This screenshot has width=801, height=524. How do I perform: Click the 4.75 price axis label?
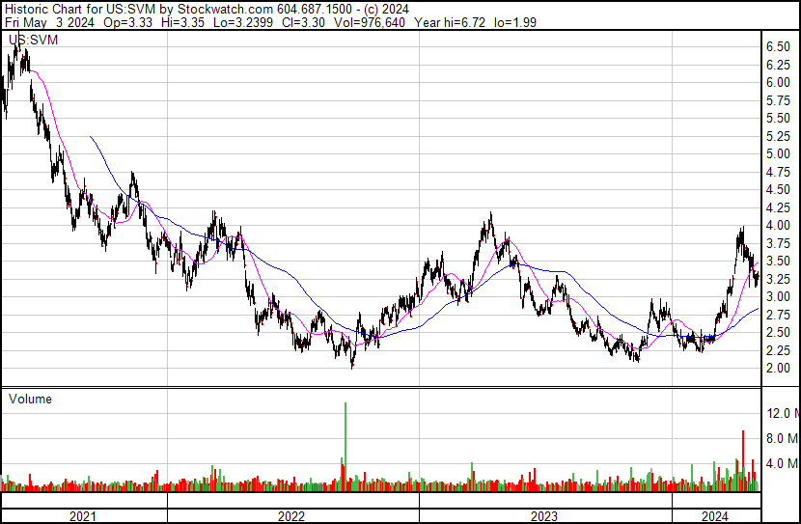[x=778, y=172]
